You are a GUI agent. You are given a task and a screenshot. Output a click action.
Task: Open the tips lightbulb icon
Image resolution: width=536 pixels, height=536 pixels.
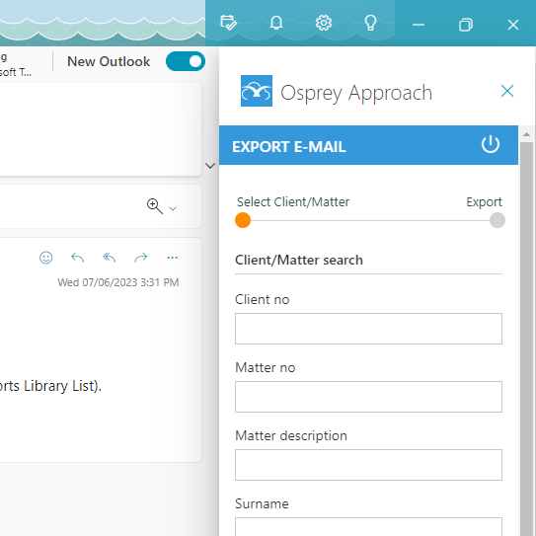coord(370,23)
